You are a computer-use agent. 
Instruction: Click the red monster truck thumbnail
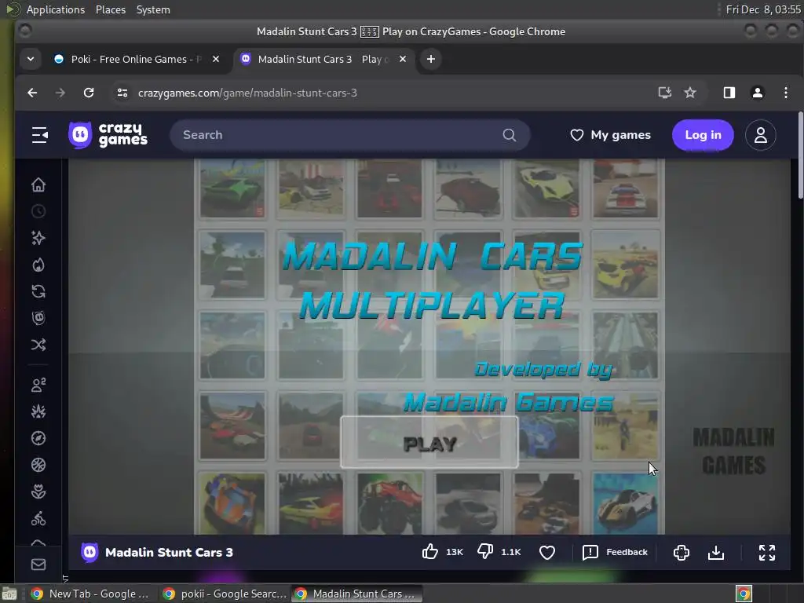click(389, 503)
